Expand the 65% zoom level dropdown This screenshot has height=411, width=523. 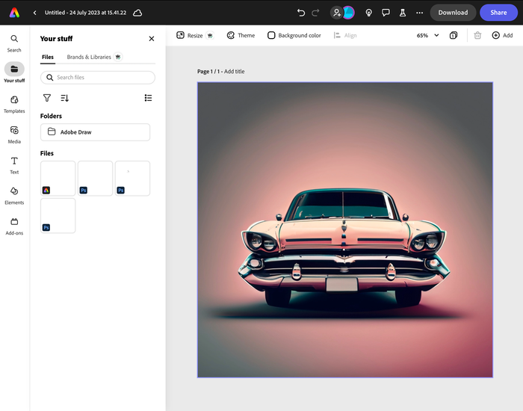(428, 35)
